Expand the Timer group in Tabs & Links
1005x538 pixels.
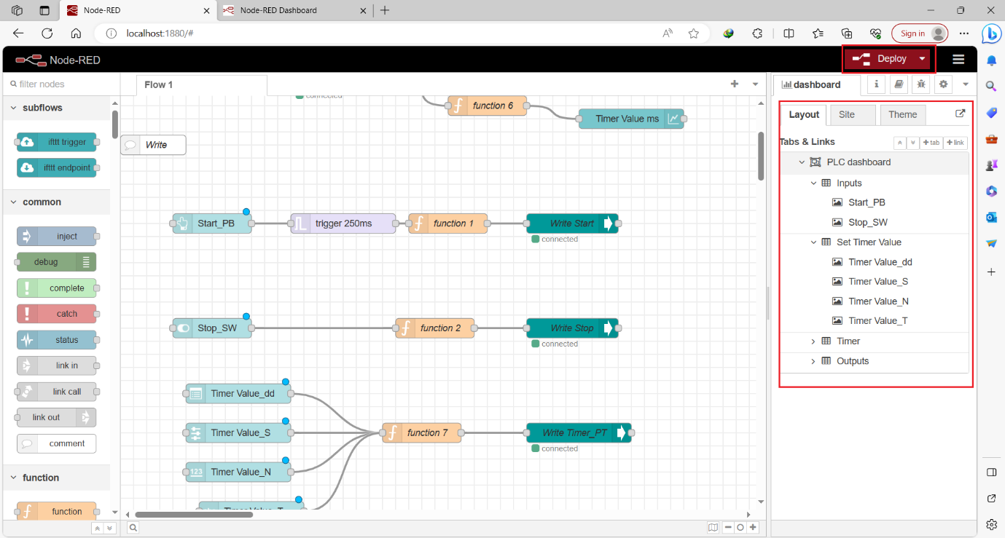point(814,341)
